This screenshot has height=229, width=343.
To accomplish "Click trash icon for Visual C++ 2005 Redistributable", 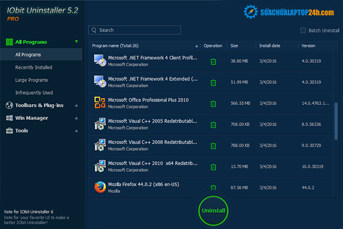I will click(x=213, y=124).
